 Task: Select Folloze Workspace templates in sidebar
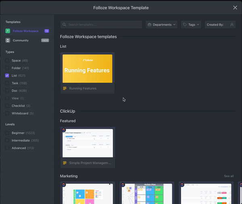coord(25,31)
